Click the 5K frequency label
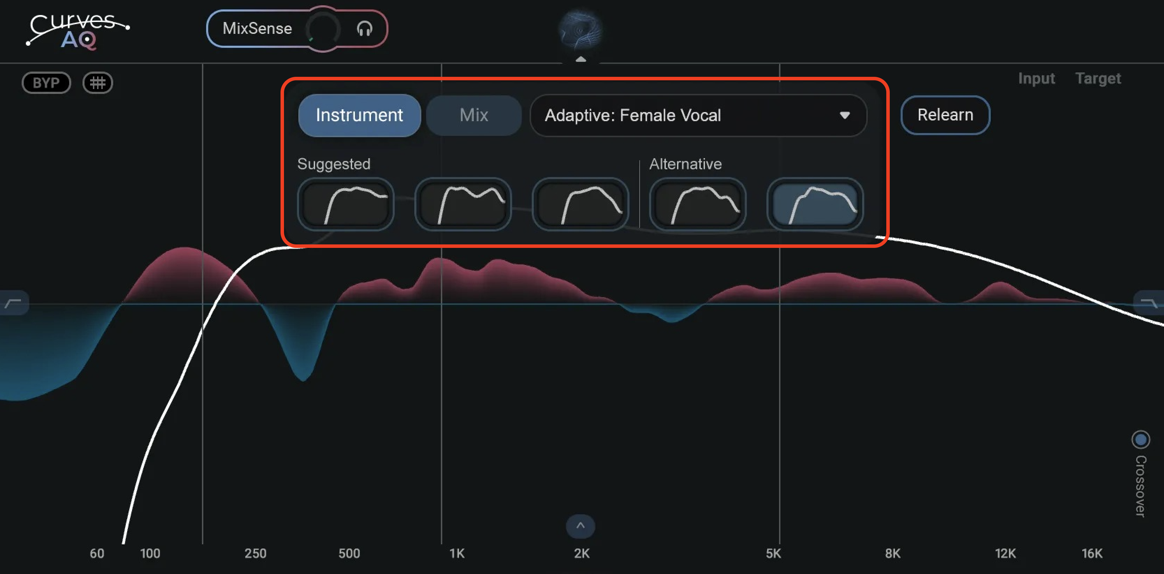This screenshot has height=574, width=1164. point(773,553)
